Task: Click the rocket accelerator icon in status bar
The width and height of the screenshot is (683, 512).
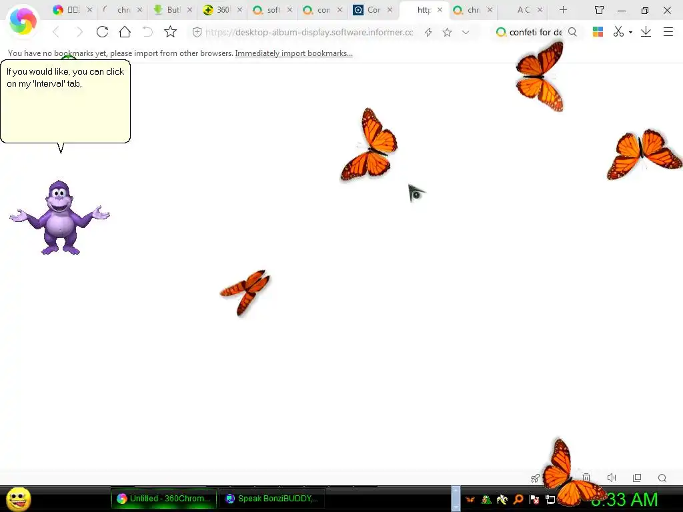Action: (535, 478)
